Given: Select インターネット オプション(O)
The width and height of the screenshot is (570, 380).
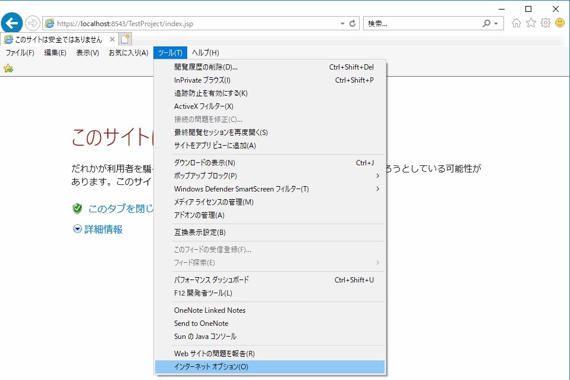Looking at the screenshot, I should (270, 367).
